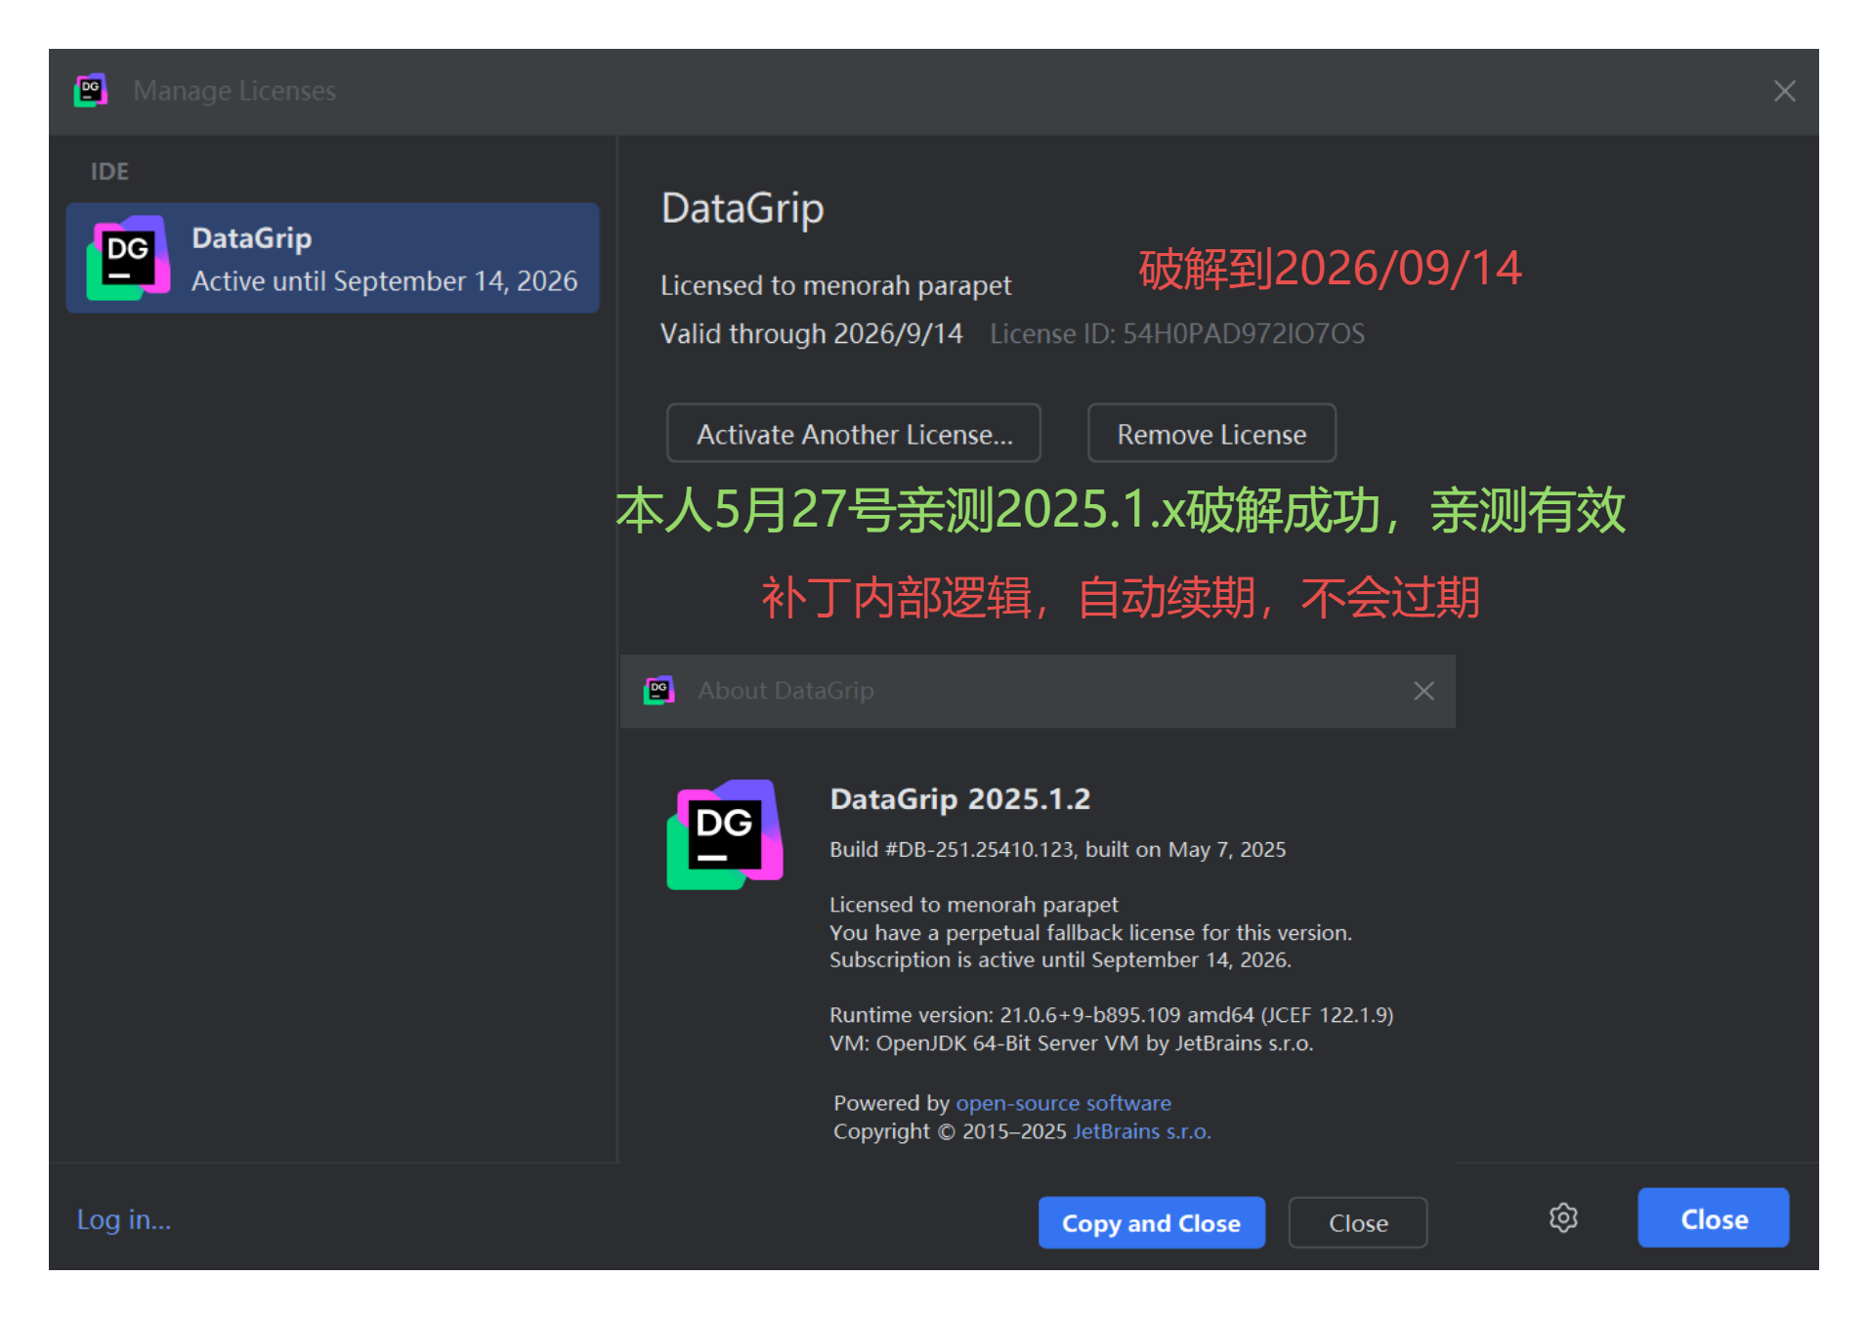
Task: Open the JetBrains s.r.o. link
Action: [x=1142, y=1131]
